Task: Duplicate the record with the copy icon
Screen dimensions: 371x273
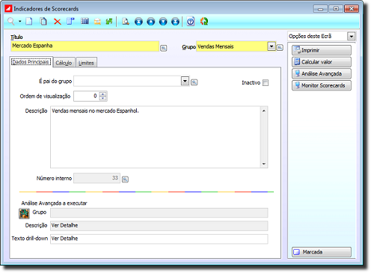Action: (43, 22)
